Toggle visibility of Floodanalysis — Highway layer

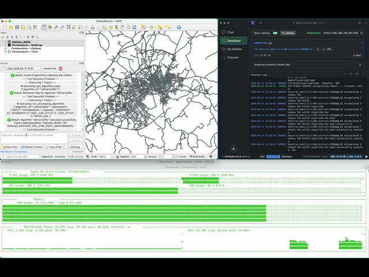5,48
